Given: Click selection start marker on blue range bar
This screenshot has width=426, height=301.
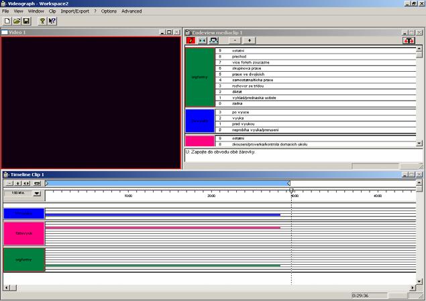Looking at the screenshot, I should [46, 184].
